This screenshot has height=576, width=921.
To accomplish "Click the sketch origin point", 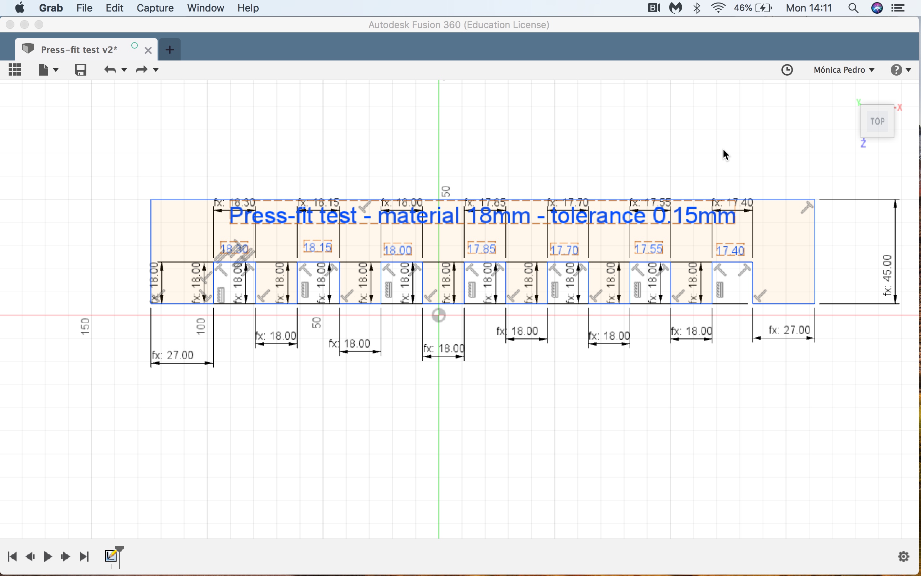I will pyautogui.click(x=439, y=315).
